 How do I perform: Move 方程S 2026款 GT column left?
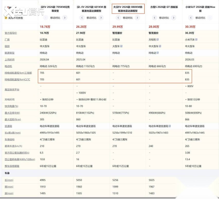(154, 18)
